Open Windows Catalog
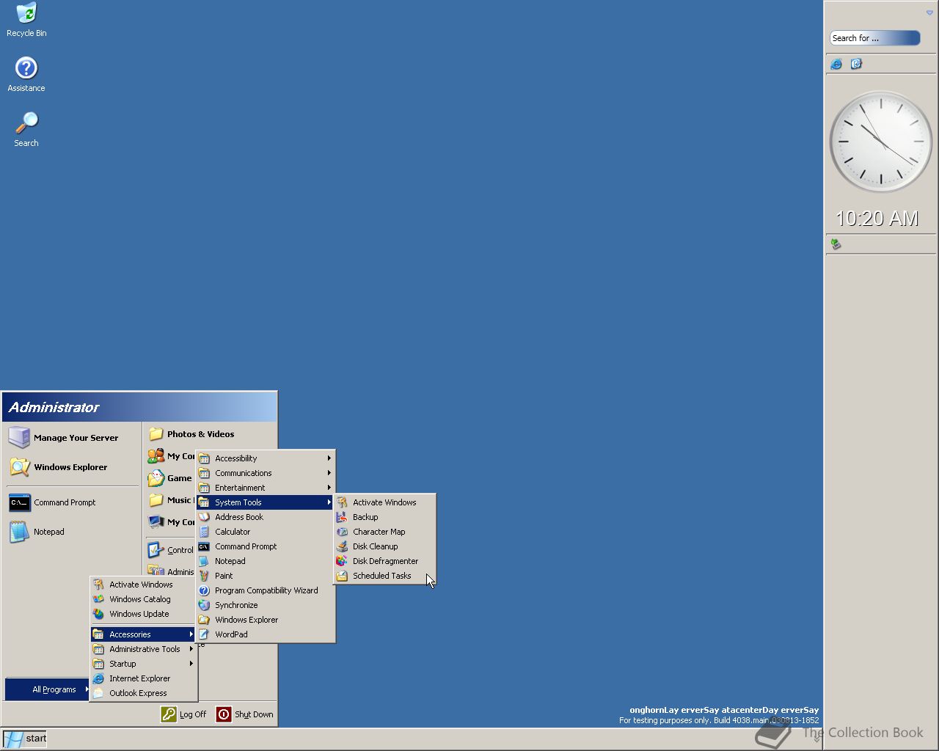939x751 pixels. pos(144,599)
